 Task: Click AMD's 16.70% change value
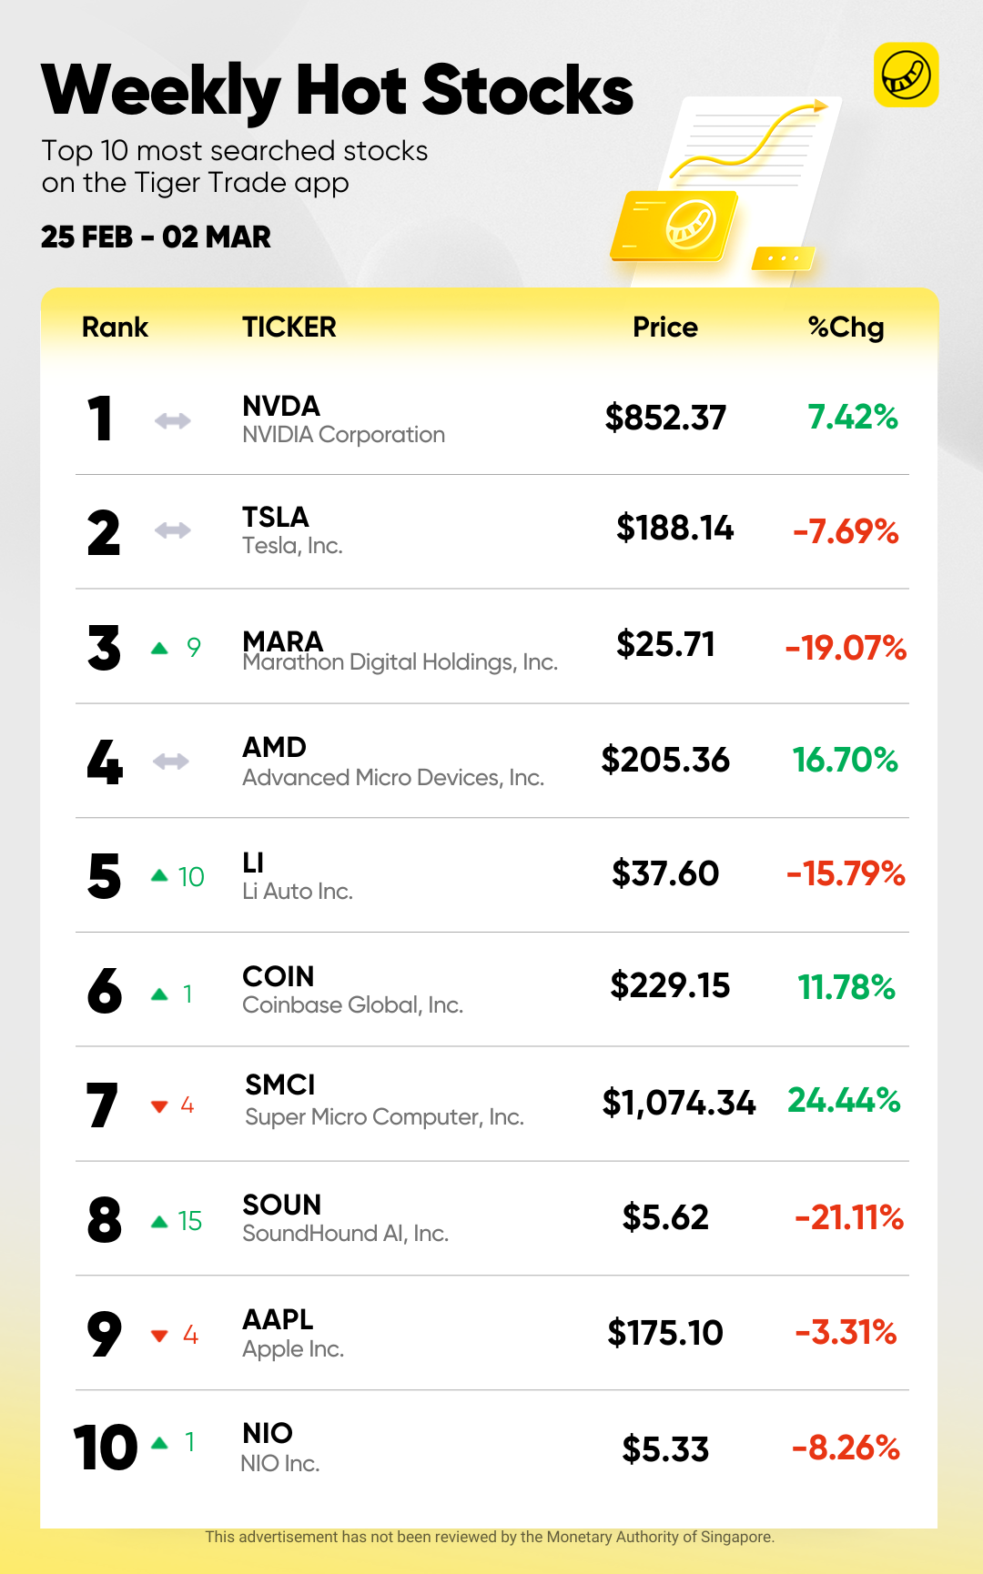pos(845,760)
